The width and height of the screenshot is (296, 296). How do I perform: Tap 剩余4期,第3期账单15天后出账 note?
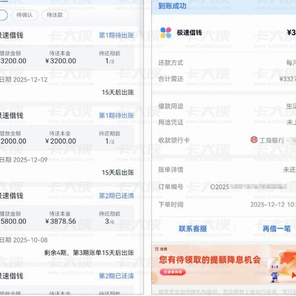pyautogui.click(x=89, y=253)
